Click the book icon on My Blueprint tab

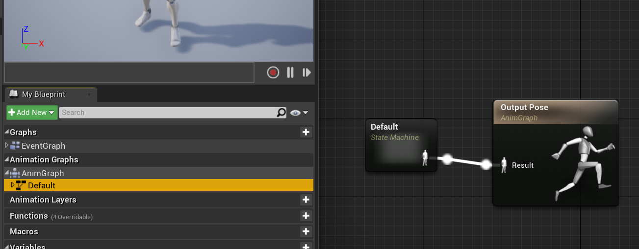13,94
